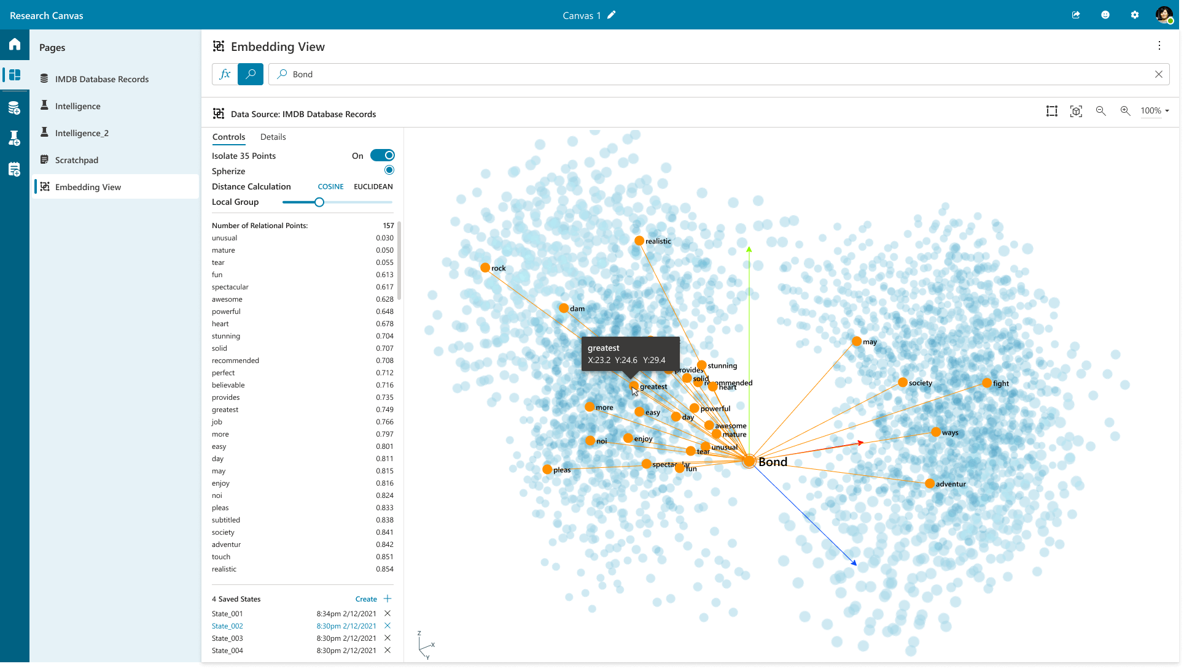1184x669 pixels.
Task: Rename canvas with pencil icon
Action: tap(611, 15)
